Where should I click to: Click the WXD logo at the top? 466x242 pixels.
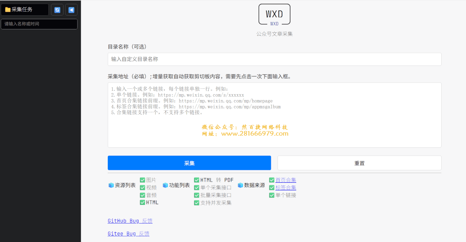[274, 14]
